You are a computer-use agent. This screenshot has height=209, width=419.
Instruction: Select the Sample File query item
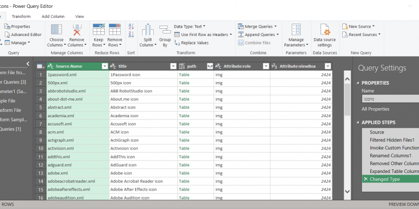pos(8,101)
